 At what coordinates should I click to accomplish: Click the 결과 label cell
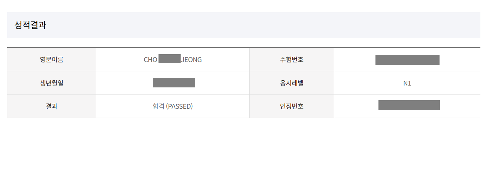coord(52,106)
